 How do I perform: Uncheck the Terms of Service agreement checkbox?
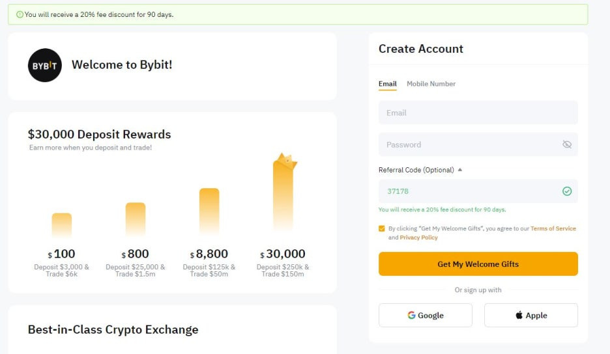tap(382, 228)
